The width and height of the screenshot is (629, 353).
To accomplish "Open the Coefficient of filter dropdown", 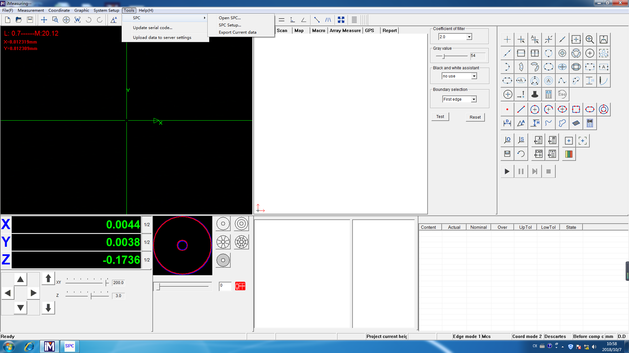I will [469, 37].
